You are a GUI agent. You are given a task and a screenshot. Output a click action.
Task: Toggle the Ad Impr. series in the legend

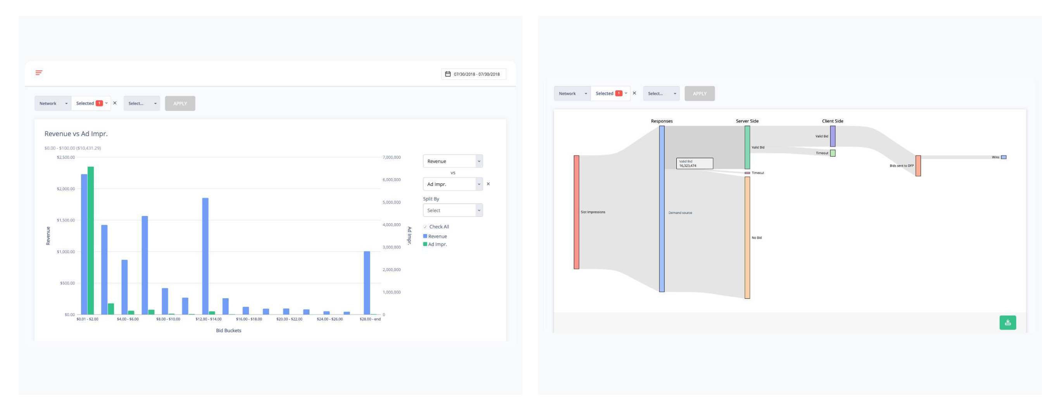(x=437, y=244)
